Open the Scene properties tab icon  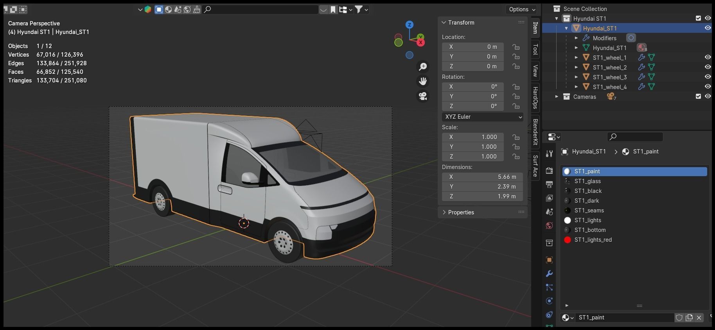point(549,212)
